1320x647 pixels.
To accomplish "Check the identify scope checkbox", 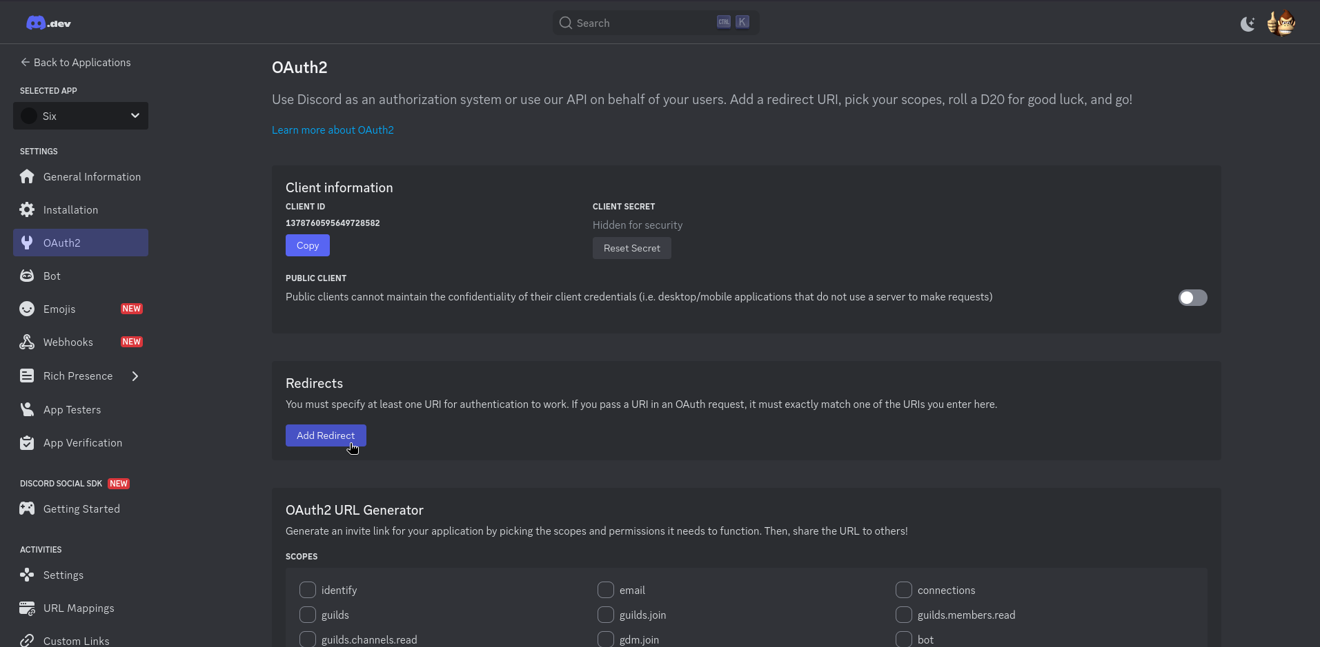I will [x=308, y=590].
